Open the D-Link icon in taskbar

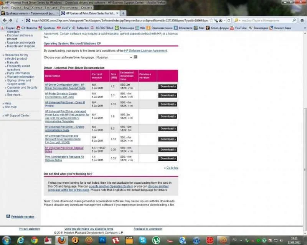click(x=129, y=240)
